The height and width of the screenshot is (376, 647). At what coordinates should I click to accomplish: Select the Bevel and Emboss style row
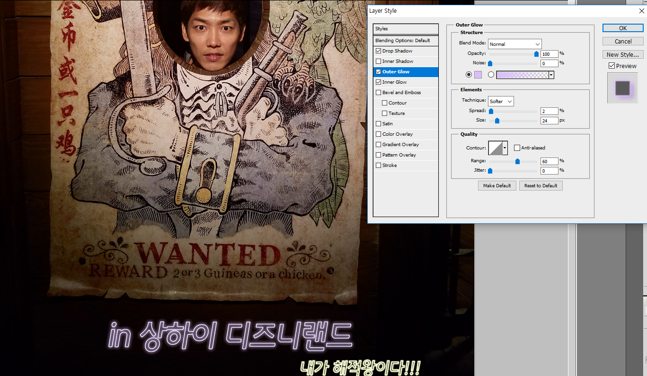pos(406,93)
